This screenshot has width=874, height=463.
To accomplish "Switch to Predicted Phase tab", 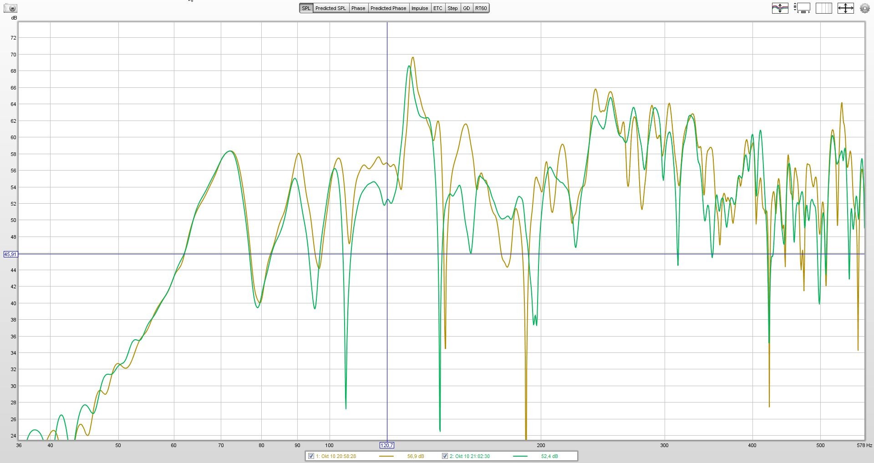I will [x=388, y=8].
